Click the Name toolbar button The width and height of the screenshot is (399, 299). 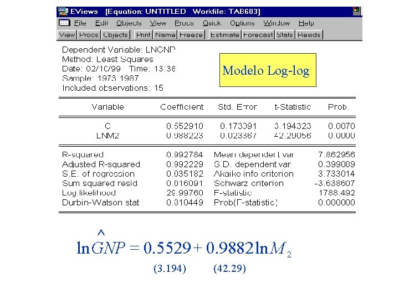pyautogui.click(x=165, y=35)
